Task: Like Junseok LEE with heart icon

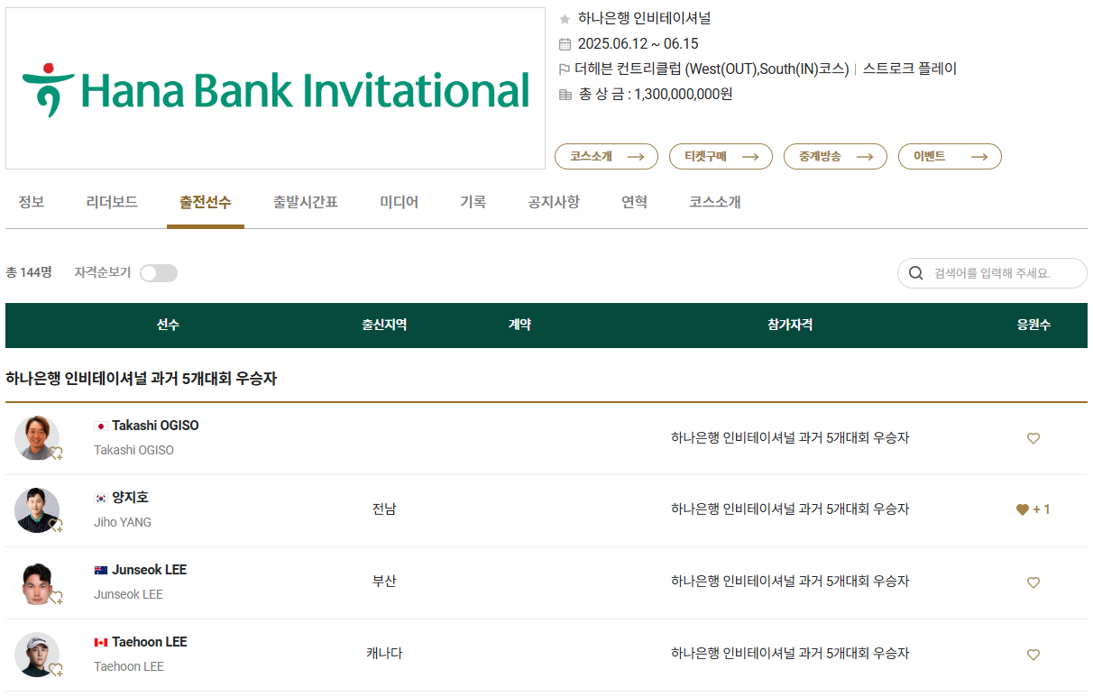Action: [1033, 582]
